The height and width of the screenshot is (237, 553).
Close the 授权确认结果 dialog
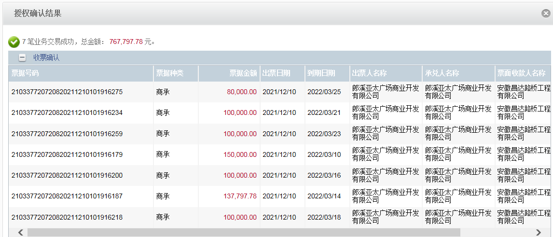[546, 14]
